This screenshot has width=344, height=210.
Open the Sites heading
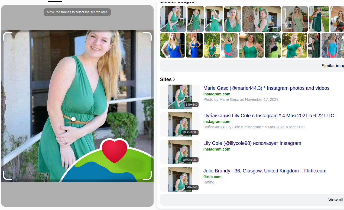tap(166, 79)
